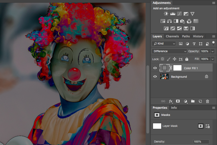Add a Brightness/Contrast adjustment
This screenshot has width=217, height=145.
coord(166,14)
